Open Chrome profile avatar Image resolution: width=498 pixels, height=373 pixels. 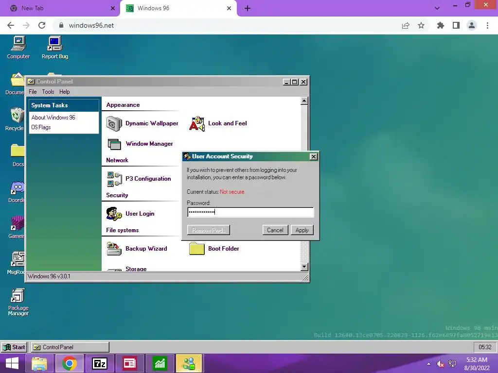[x=472, y=25]
